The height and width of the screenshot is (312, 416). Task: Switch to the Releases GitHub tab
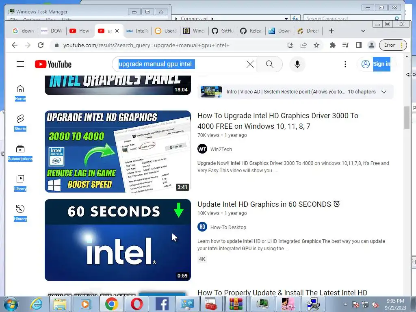click(x=251, y=31)
